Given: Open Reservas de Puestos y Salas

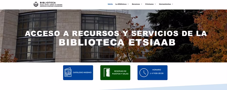Looking at the screenshot, I should [115, 73].
